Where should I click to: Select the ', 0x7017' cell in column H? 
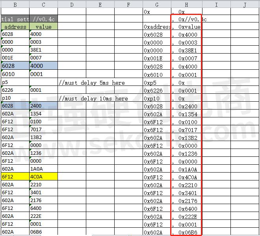point(186,130)
